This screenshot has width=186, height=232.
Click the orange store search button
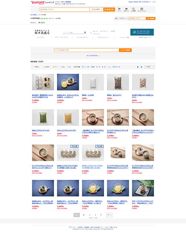tap(125, 50)
